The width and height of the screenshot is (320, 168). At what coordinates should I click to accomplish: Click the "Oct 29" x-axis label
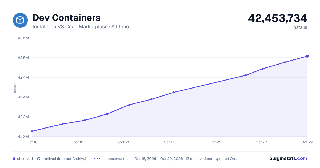pyautogui.click(x=307, y=142)
